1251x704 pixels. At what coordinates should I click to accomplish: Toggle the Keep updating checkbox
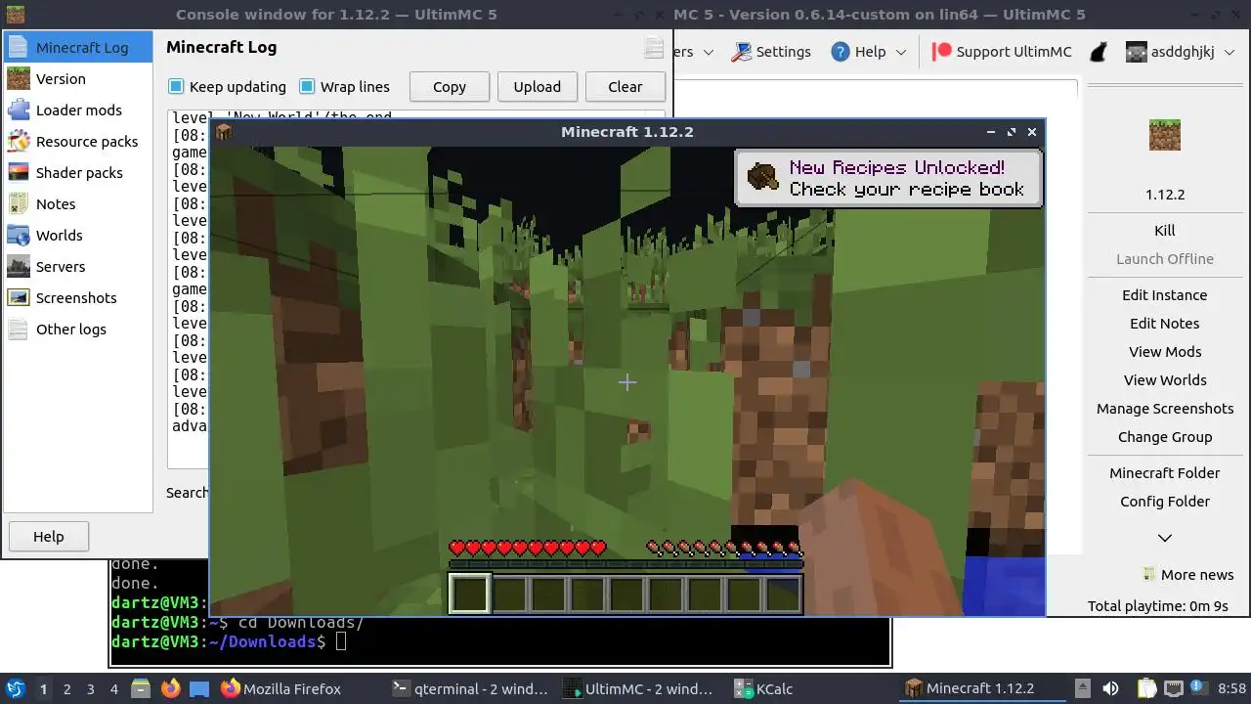coord(227,87)
